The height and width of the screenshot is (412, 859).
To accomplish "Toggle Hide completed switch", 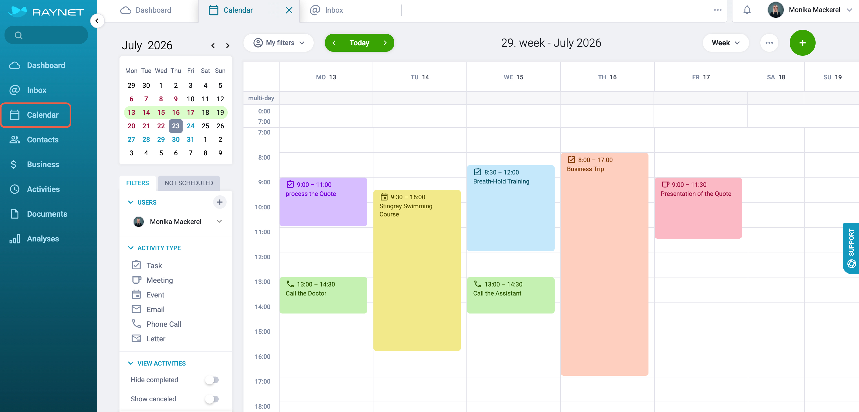I will (x=212, y=380).
